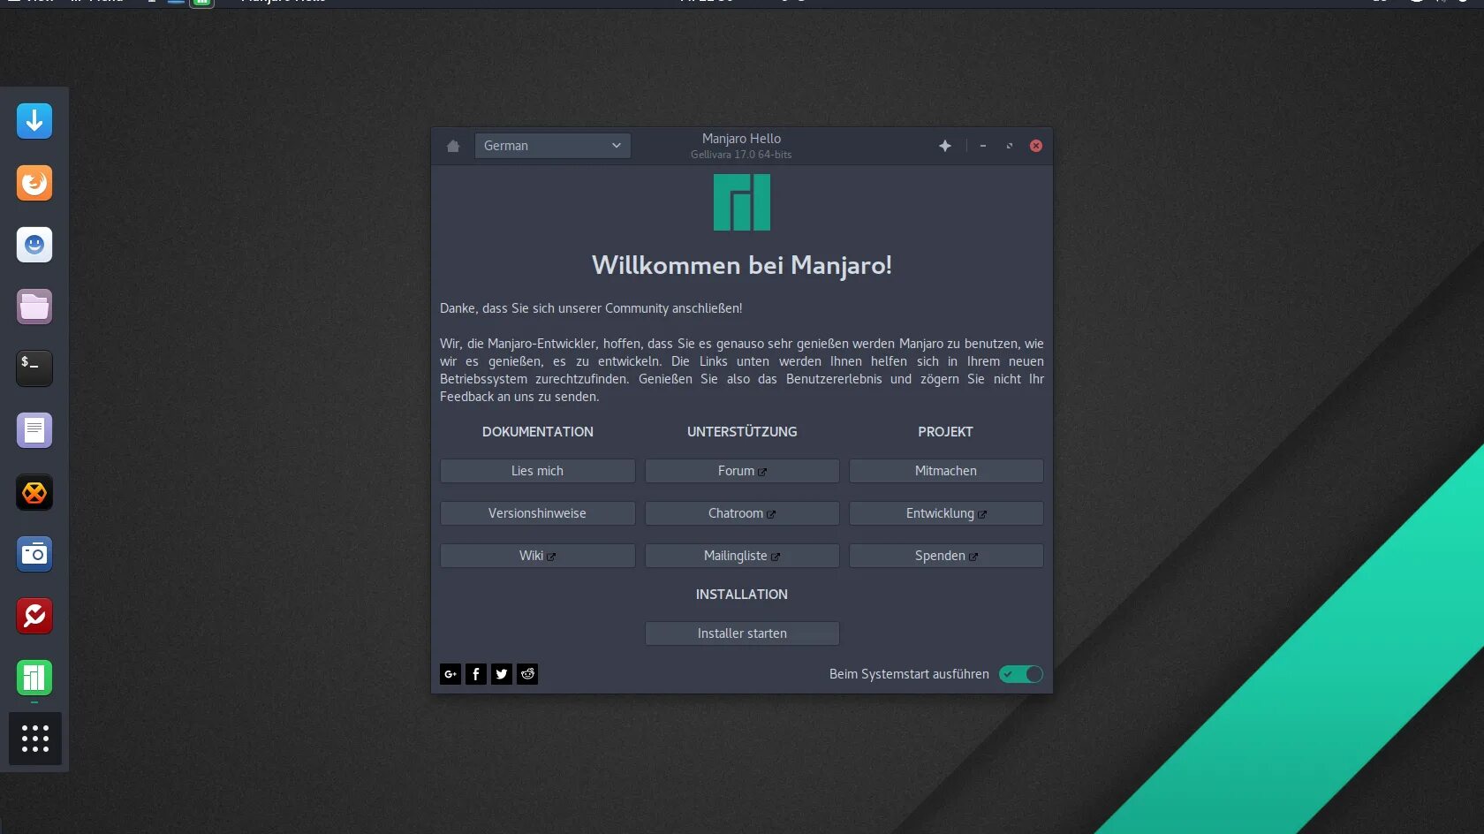
Task: Click the Mitmachen project button
Action: tap(946, 471)
